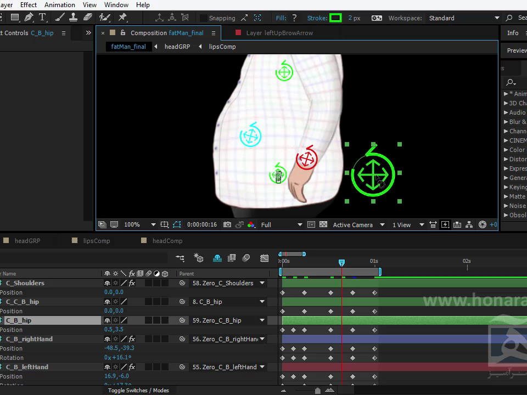
Task: Open the Window menu
Action: click(x=116, y=5)
